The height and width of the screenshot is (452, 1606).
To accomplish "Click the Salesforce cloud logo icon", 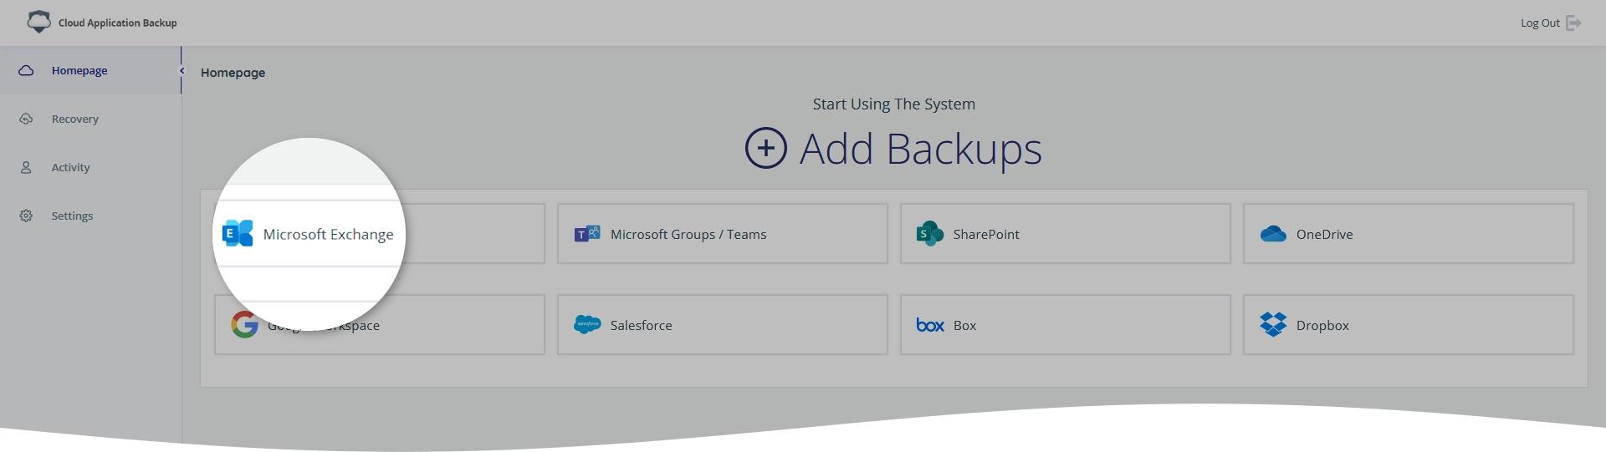I will tap(587, 324).
